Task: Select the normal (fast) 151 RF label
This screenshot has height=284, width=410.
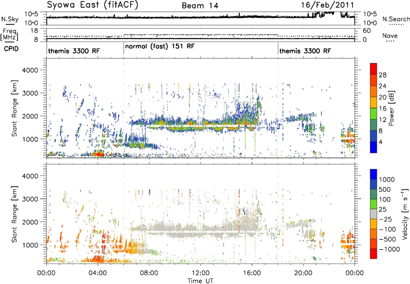Action: click(160, 46)
